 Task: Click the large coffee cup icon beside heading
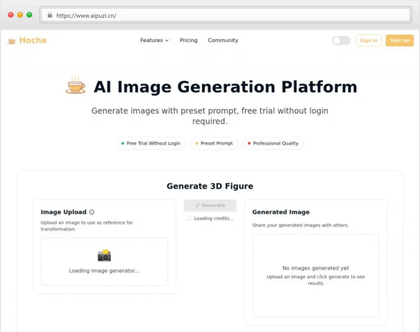click(x=75, y=85)
